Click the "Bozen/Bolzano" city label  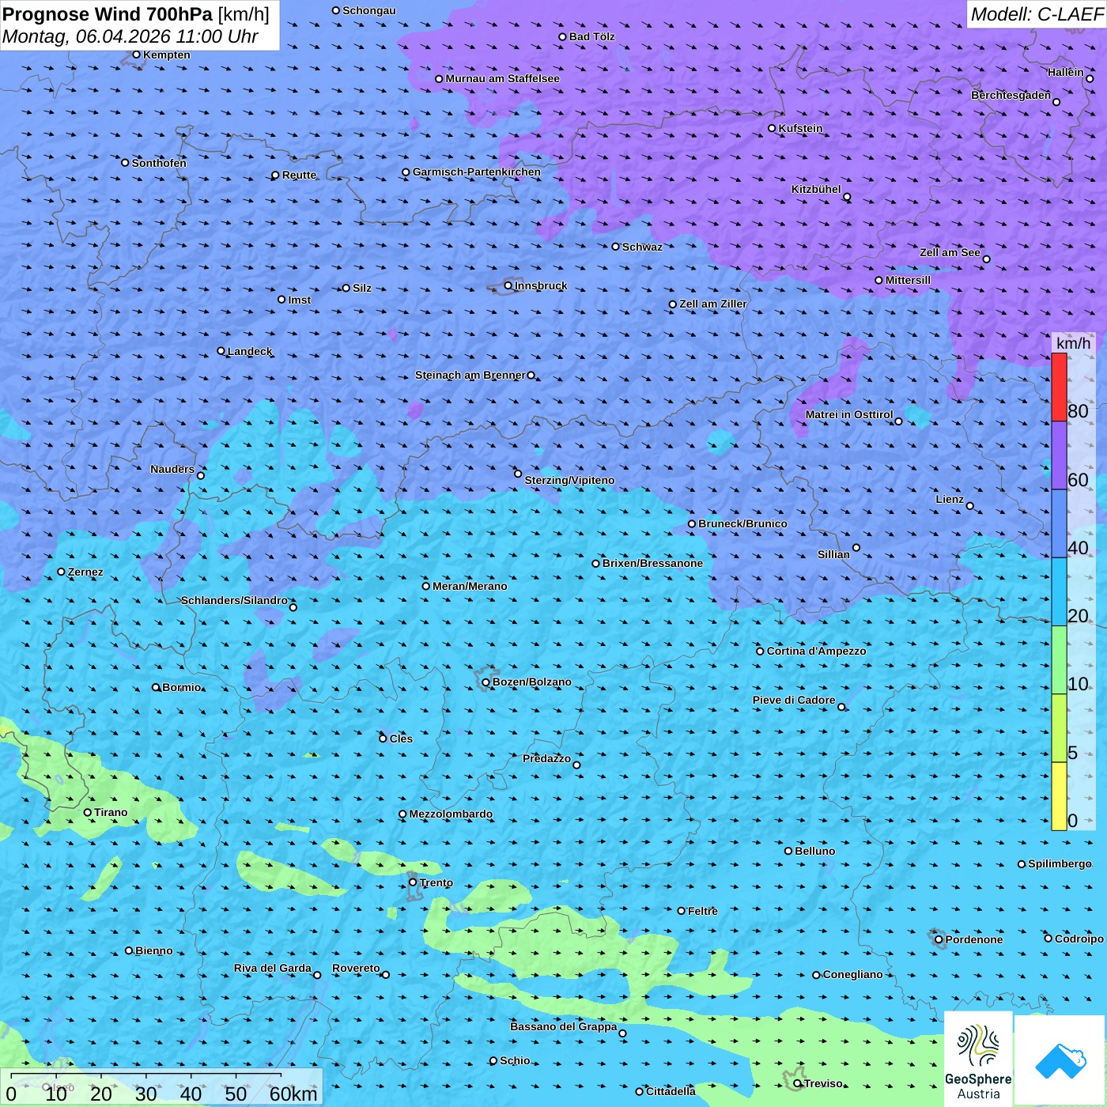(x=532, y=682)
